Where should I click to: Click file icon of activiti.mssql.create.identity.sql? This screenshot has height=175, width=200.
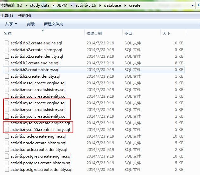[7, 96]
